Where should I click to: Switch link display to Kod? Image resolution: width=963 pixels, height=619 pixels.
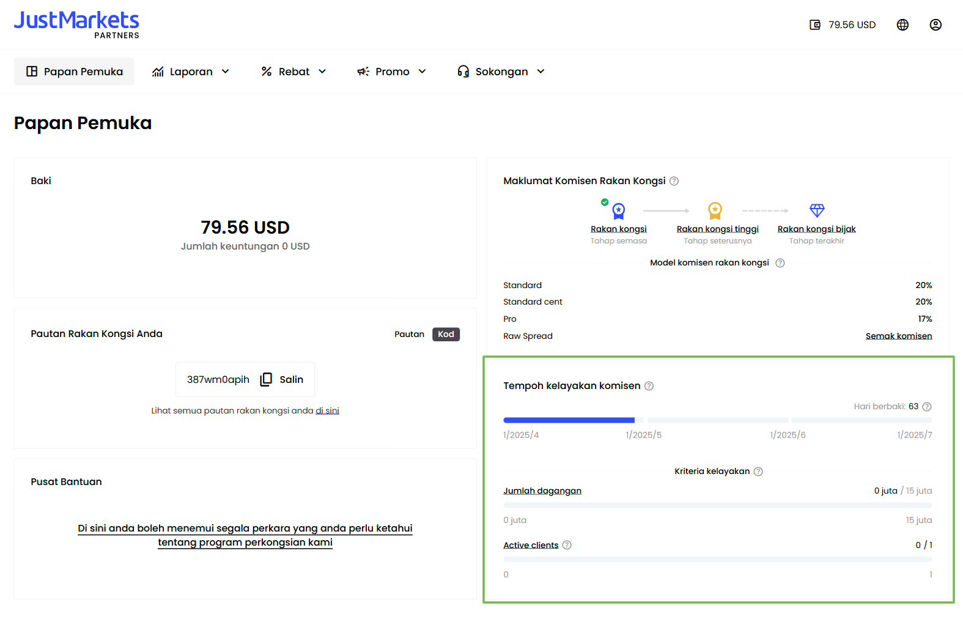tap(446, 334)
